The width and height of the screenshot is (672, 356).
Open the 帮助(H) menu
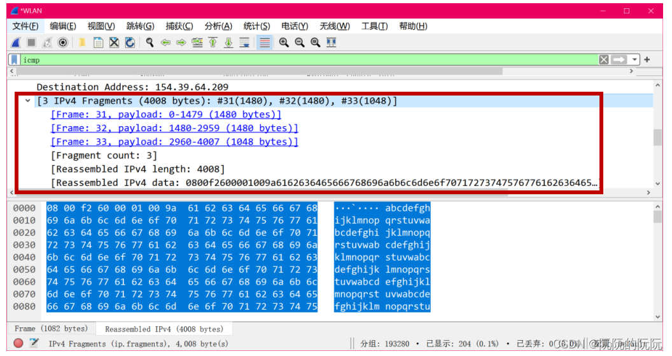413,26
